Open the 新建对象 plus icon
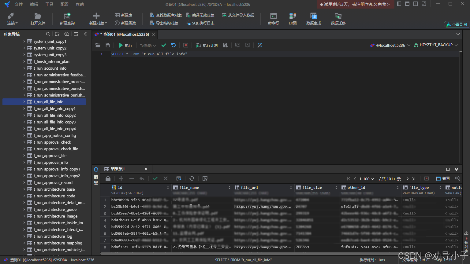Image resolution: width=470 pixels, height=264 pixels. 96,16
